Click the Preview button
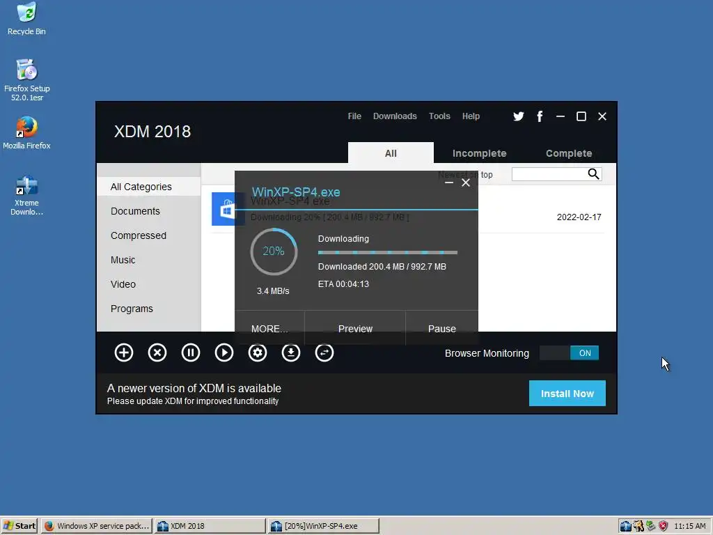 coord(355,328)
